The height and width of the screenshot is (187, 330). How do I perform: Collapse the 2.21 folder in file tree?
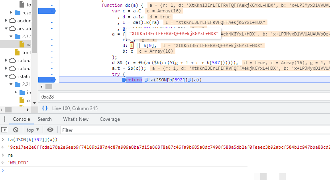click(x=10, y=85)
